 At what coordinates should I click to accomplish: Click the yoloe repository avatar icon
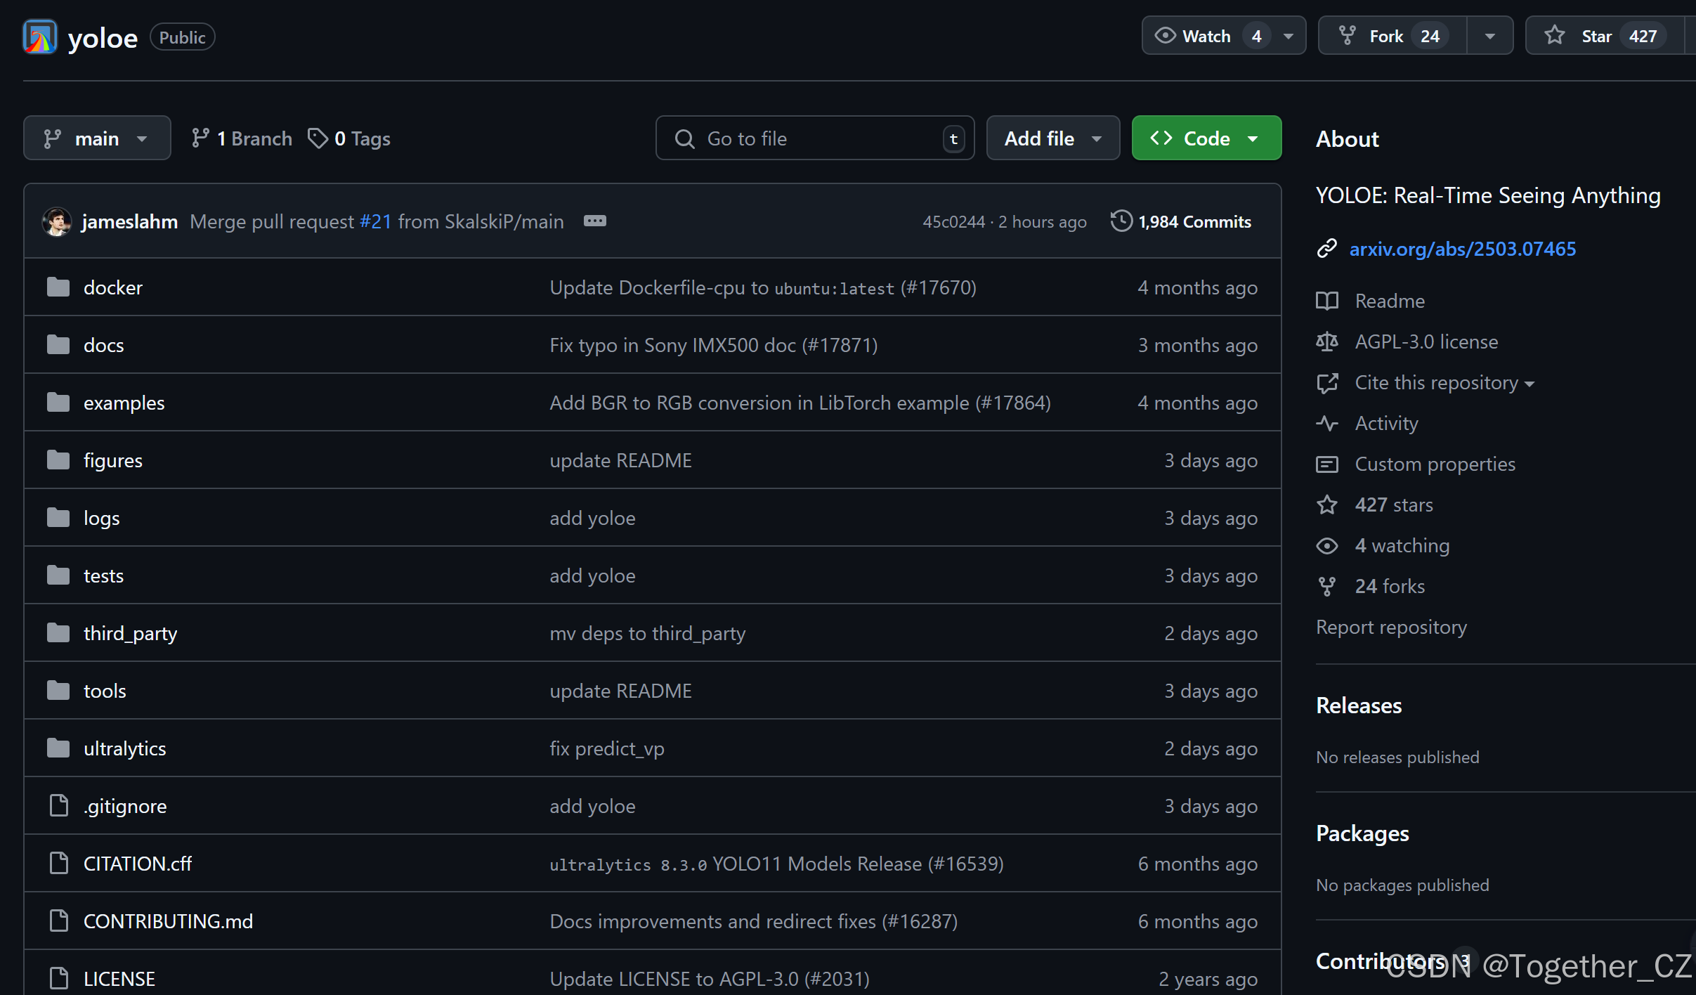pyautogui.click(x=39, y=37)
